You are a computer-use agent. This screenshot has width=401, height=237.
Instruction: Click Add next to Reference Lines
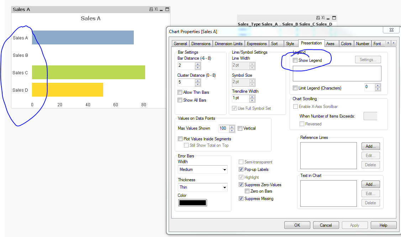[370, 146]
